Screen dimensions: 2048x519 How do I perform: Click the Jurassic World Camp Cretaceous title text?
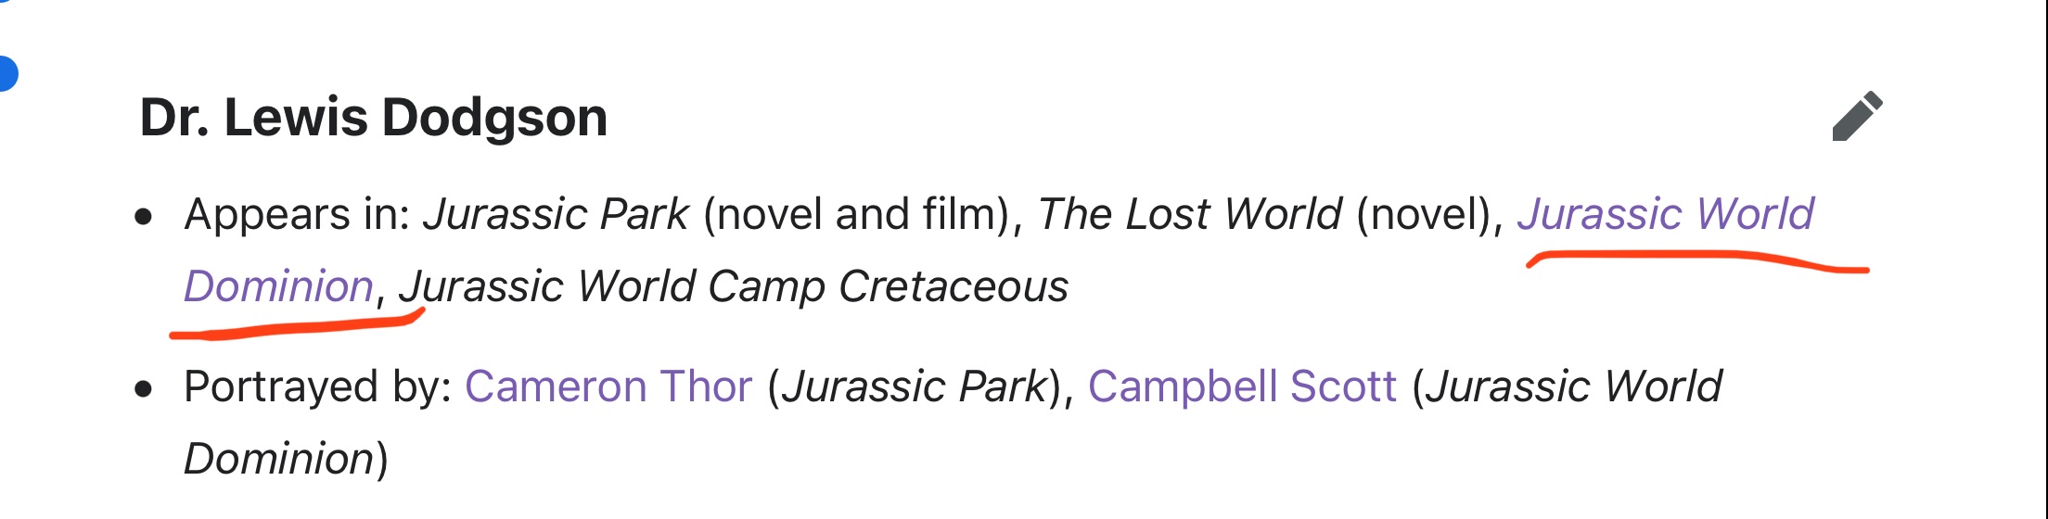pos(734,286)
